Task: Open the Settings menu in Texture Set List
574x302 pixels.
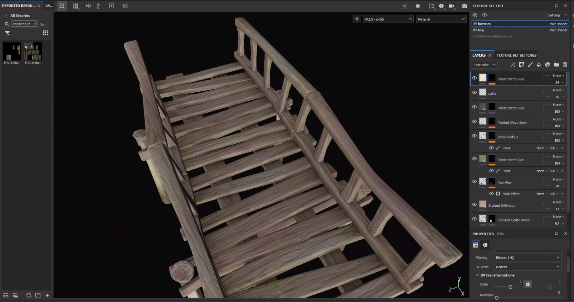Action: click(x=557, y=15)
